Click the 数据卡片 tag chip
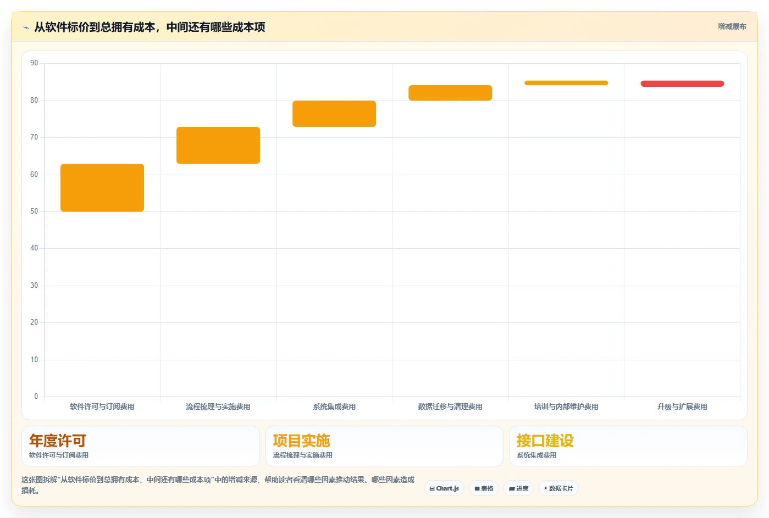The width and height of the screenshot is (769, 518). point(558,488)
